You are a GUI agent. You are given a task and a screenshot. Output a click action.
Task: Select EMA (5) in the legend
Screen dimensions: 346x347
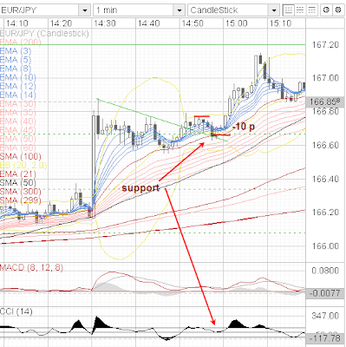click(x=16, y=60)
